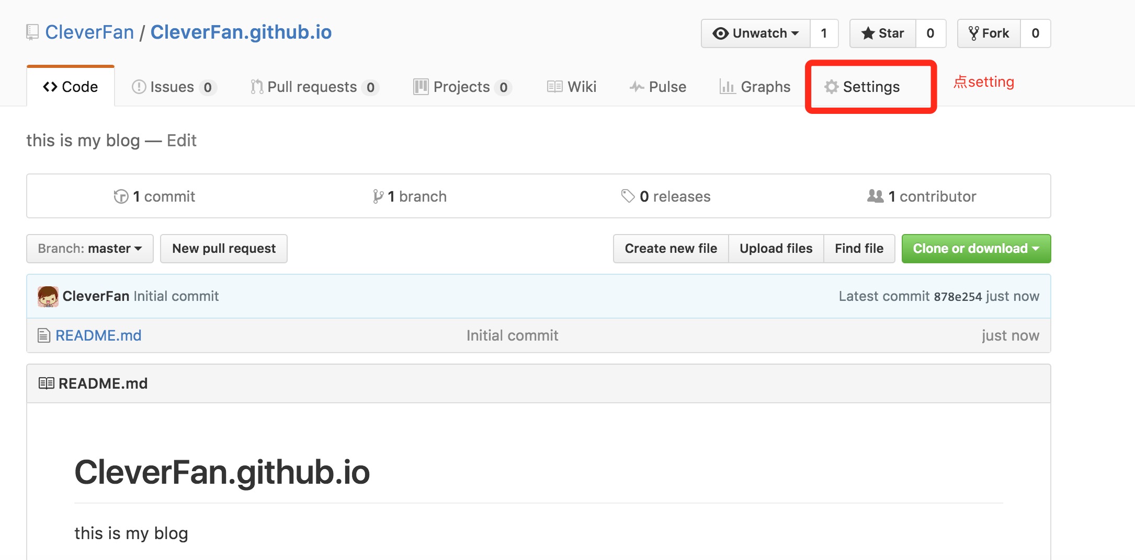The width and height of the screenshot is (1135, 560).
Task: Click the gear icon next to Settings
Action: pyautogui.click(x=831, y=87)
